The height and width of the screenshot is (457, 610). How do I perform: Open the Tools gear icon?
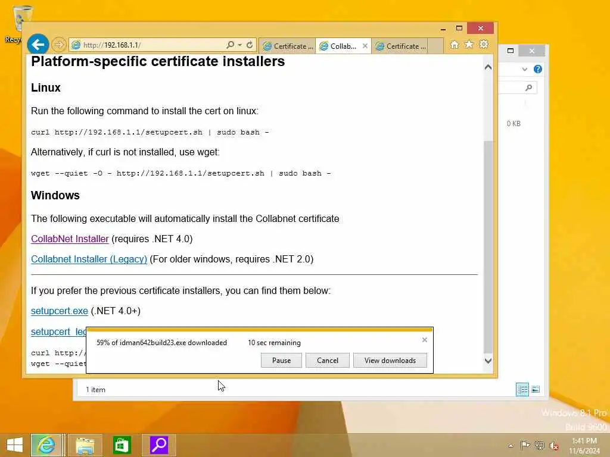point(484,44)
